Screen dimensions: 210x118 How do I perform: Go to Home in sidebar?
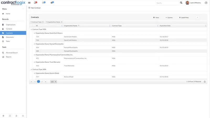tap(8, 14)
